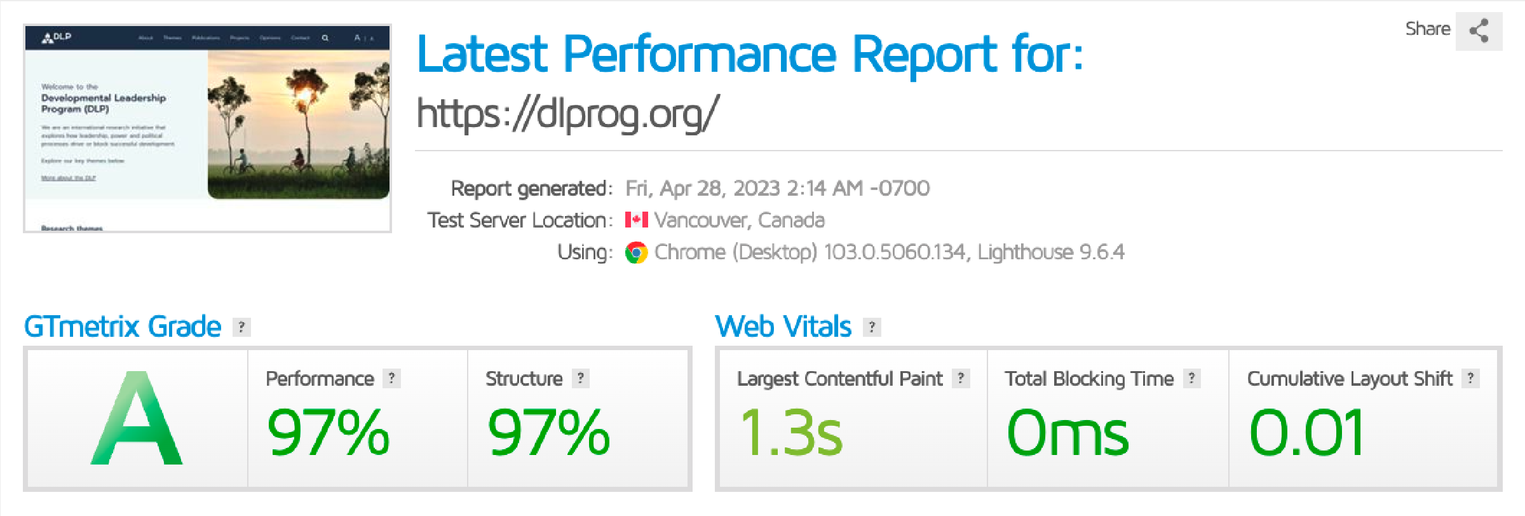
Task: Click the GTmetrix Grade heading
Action: click(x=123, y=327)
